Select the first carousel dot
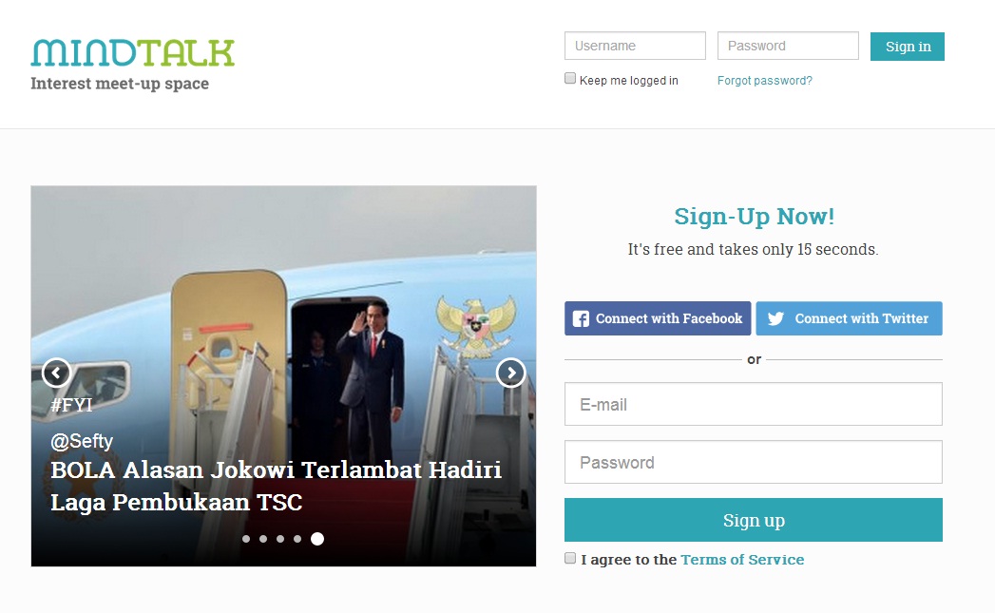995x613 pixels. pyautogui.click(x=246, y=539)
